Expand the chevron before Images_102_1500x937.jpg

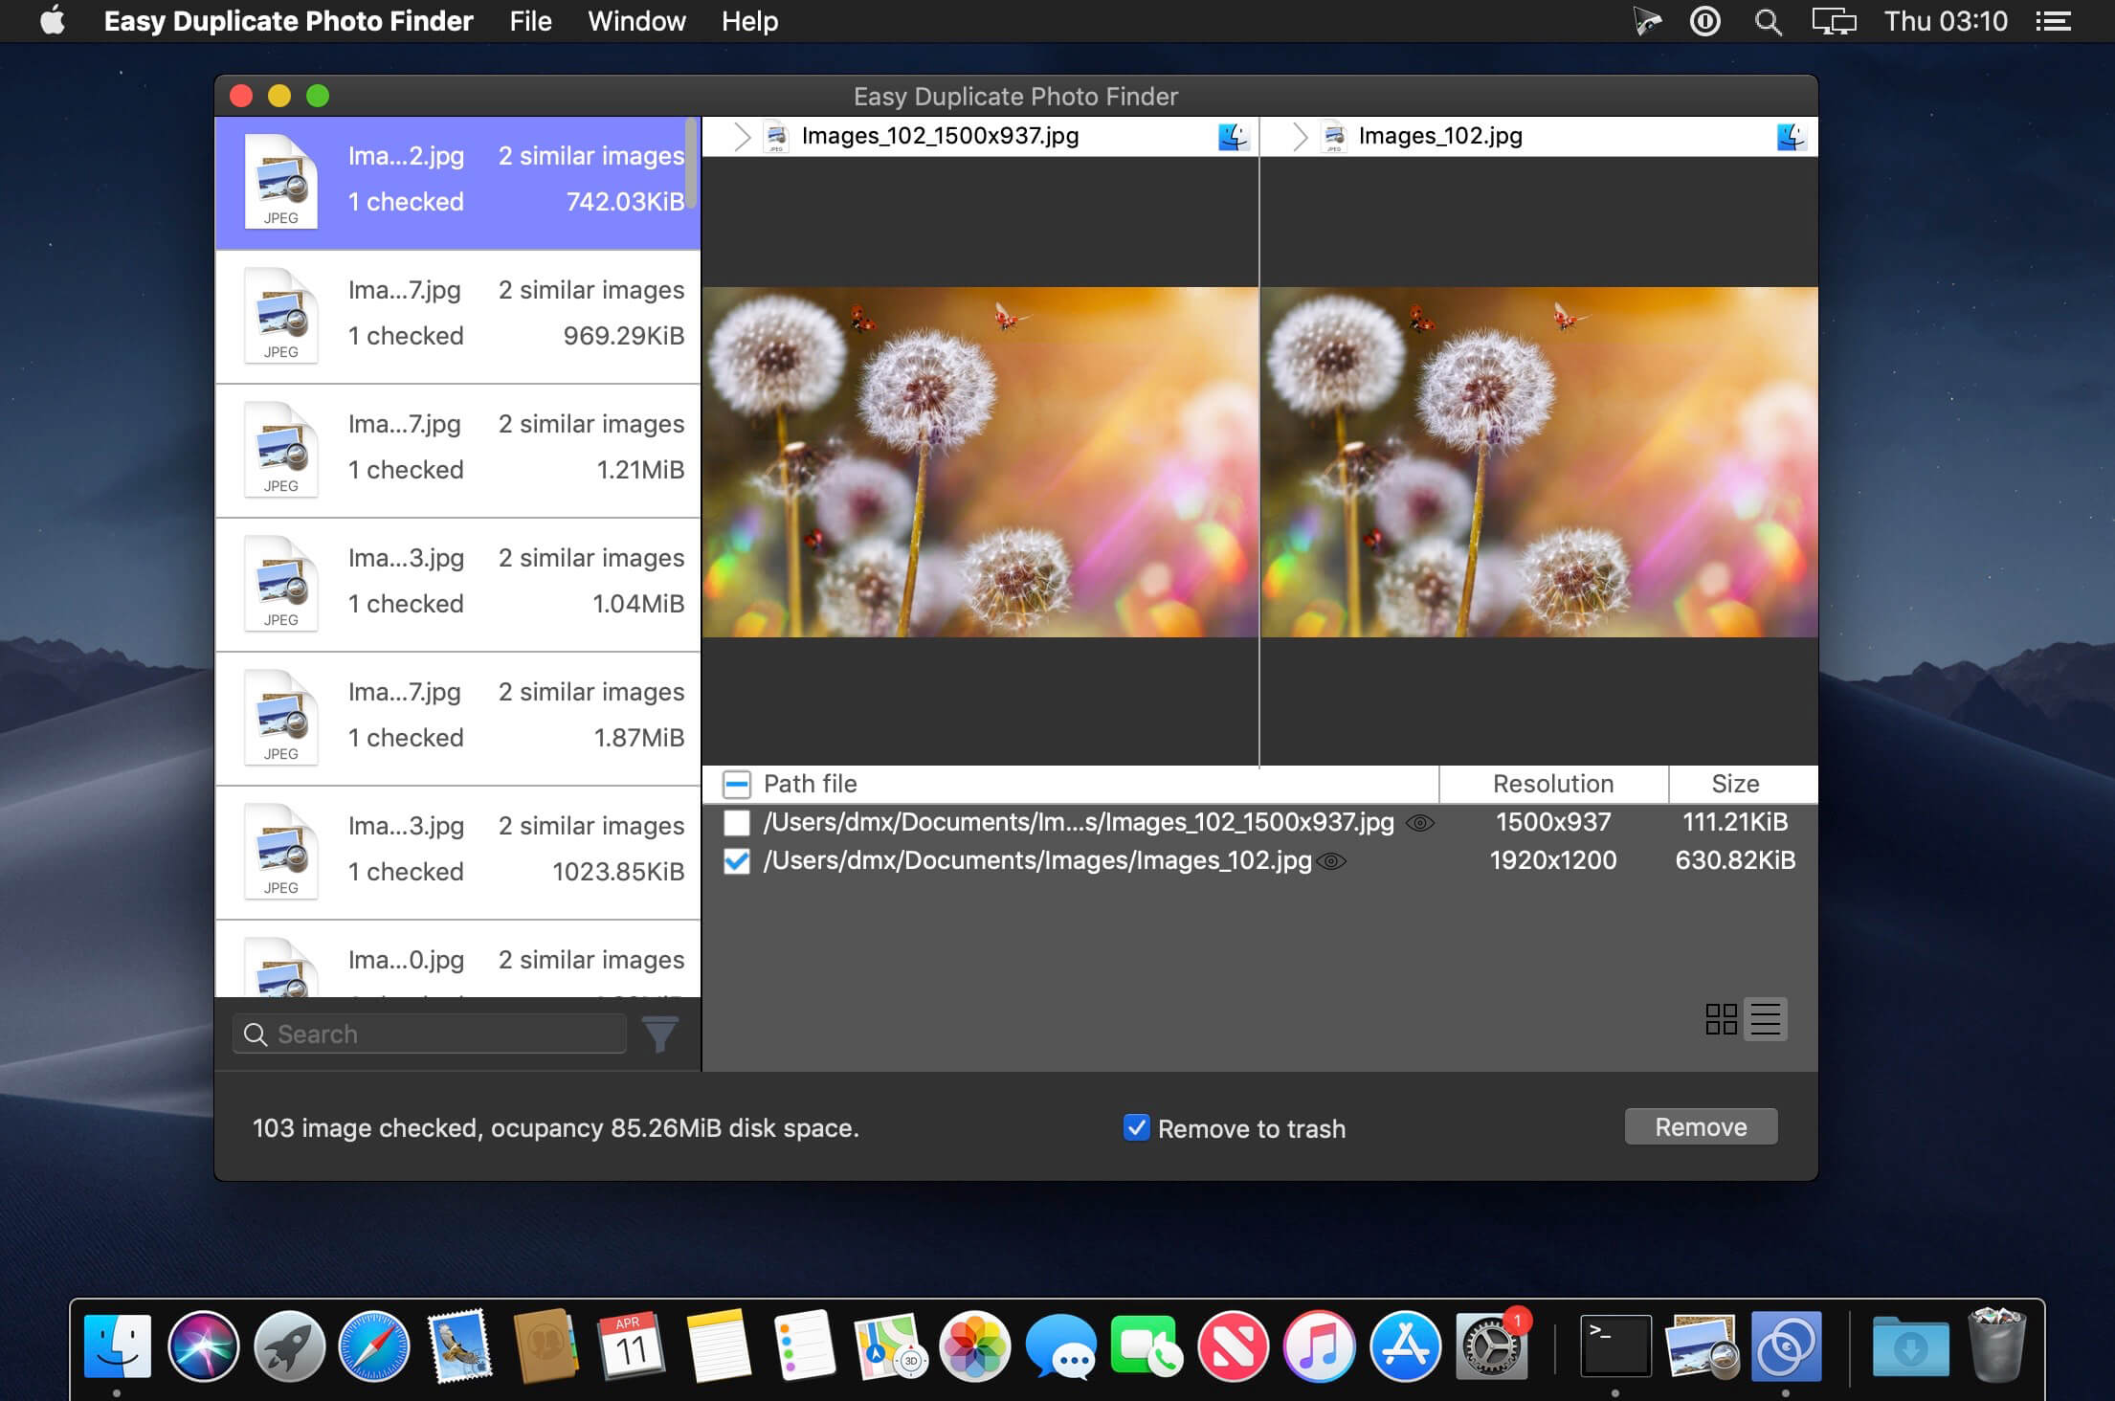click(742, 136)
